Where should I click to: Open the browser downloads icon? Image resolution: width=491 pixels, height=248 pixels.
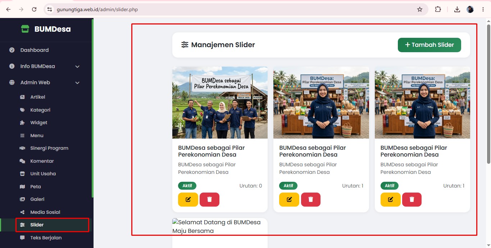457,9
